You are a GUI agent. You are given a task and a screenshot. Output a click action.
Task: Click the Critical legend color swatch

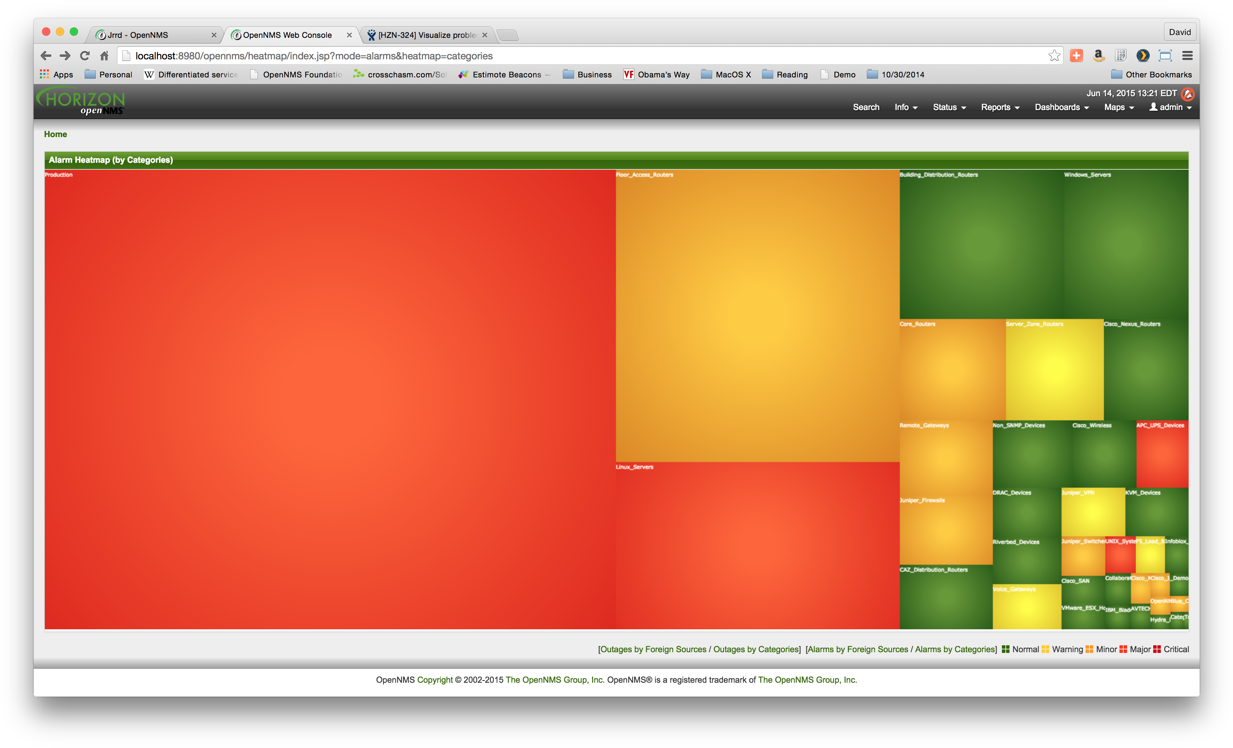[1157, 649]
